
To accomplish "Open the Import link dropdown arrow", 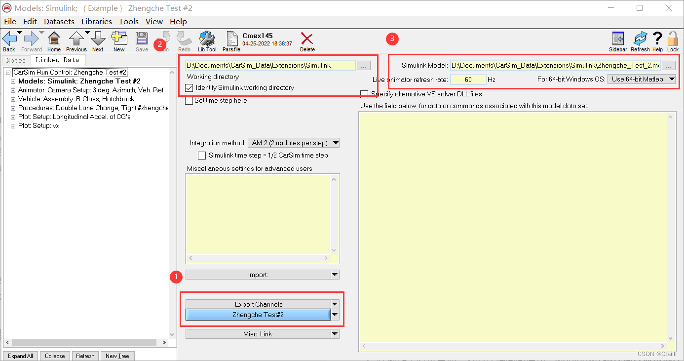I will point(335,275).
